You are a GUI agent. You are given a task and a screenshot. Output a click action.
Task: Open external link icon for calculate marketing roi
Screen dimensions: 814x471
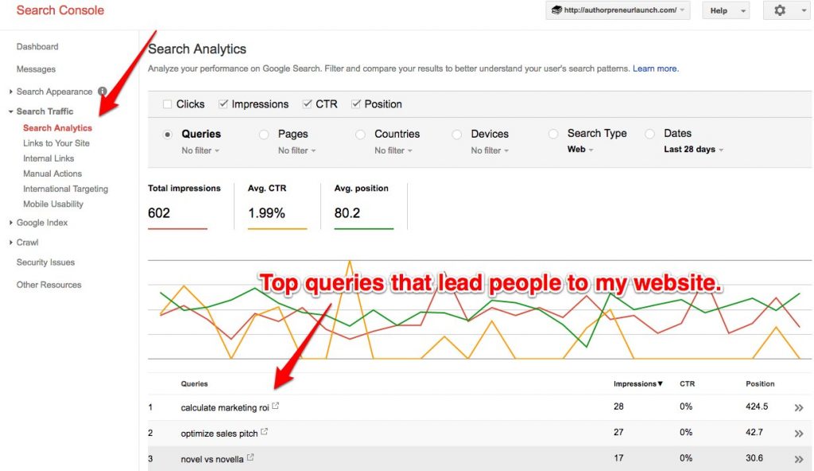pyautogui.click(x=276, y=406)
